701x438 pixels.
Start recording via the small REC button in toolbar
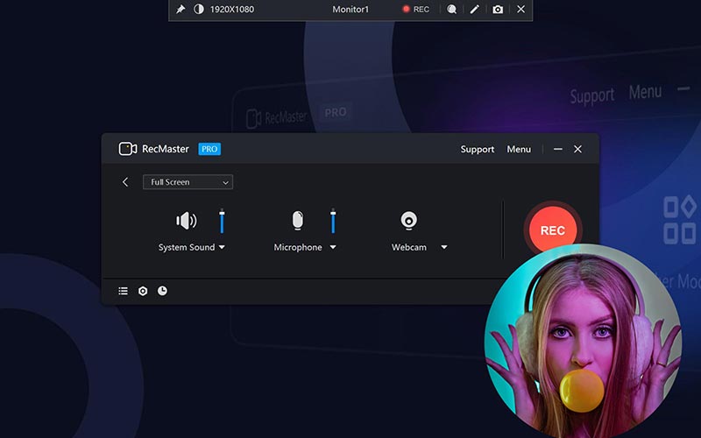[x=415, y=9]
